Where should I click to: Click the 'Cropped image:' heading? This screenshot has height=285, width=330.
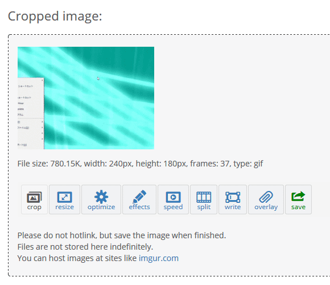(55, 16)
